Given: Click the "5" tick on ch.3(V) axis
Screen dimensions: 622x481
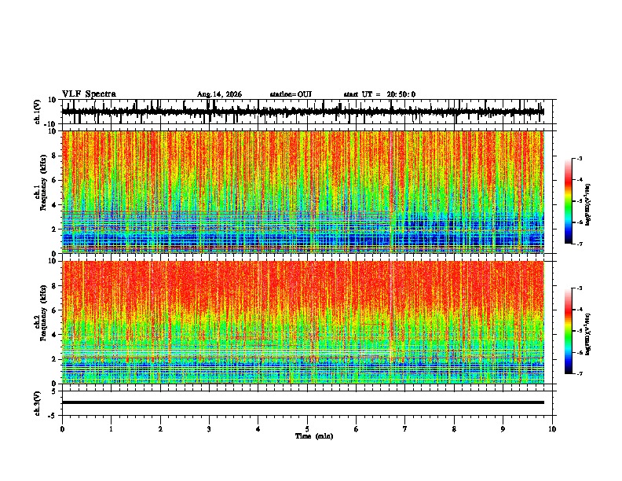Looking at the screenshot, I should (54, 391).
